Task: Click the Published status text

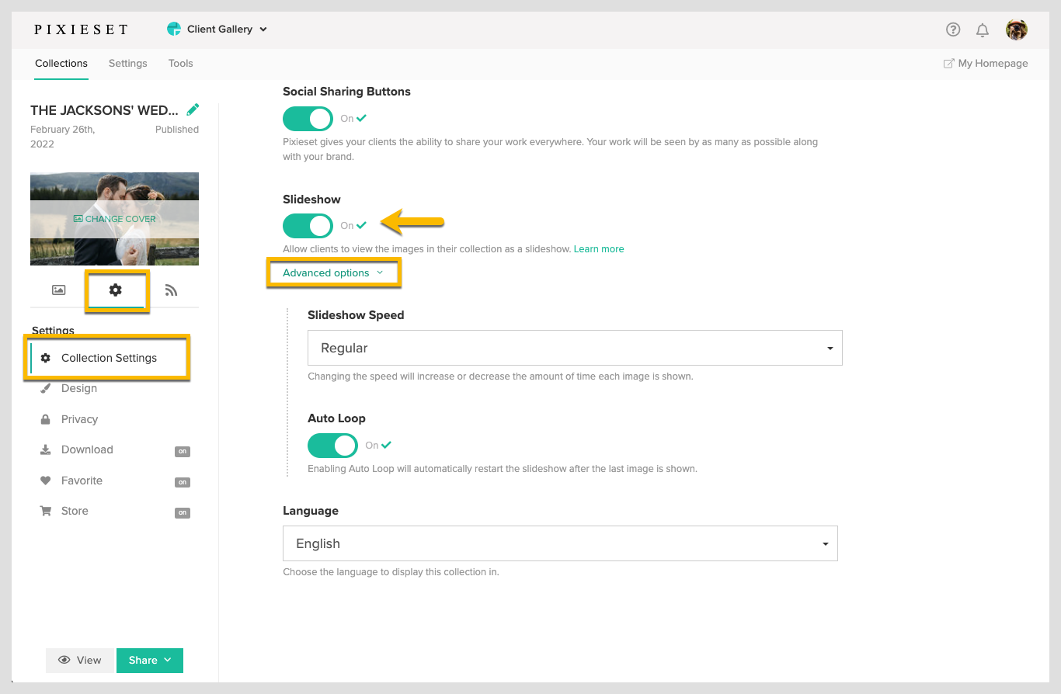Action: pyautogui.click(x=177, y=130)
